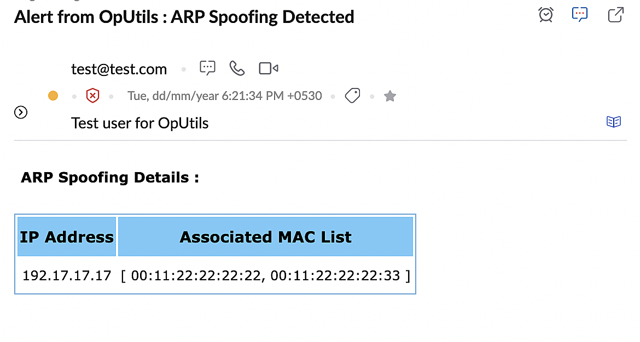640x342 pixels.
Task: Click the recipient text Test user for OpUtils
Action: 139,123
